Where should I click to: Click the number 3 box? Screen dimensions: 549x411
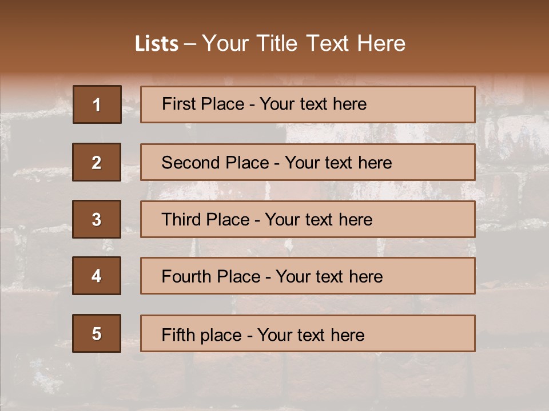[97, 219]
